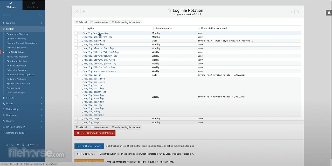Expand the Networking sidebar category

pyautogui.click(x=22, y=109)
